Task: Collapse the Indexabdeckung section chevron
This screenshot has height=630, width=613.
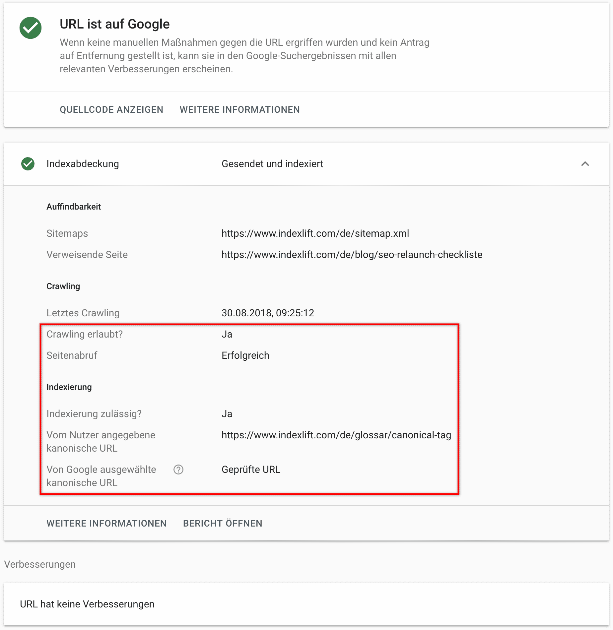Action: click(585, 164)
